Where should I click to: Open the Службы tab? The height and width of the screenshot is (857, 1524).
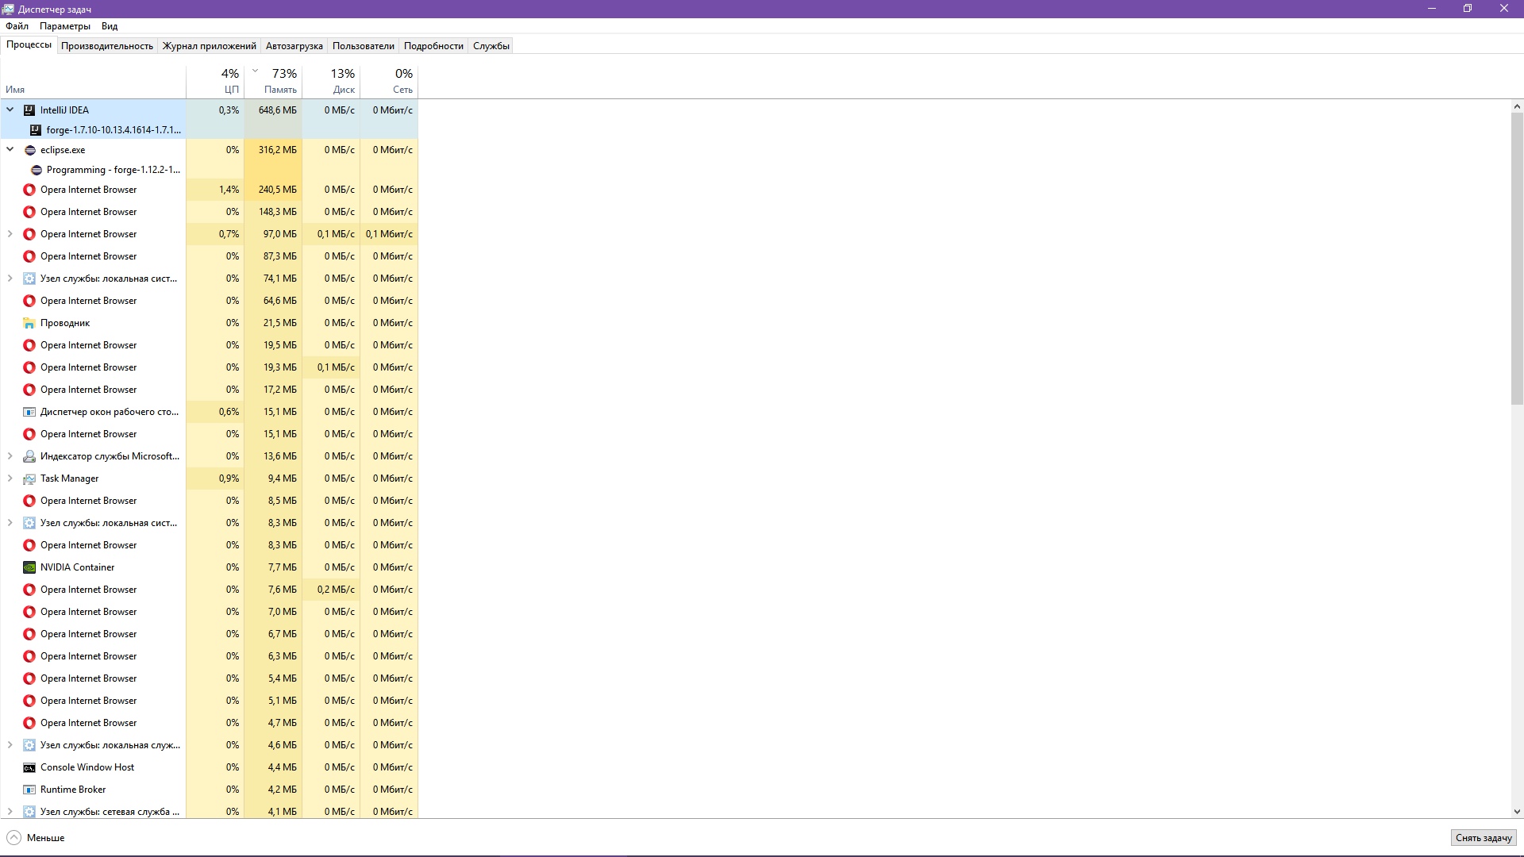click(491, 46)
